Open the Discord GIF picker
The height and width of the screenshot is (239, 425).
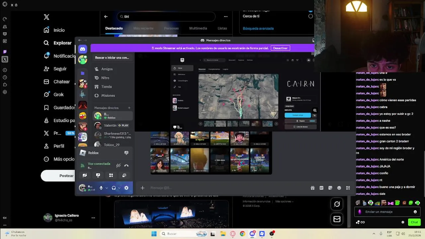click(321, 188)
